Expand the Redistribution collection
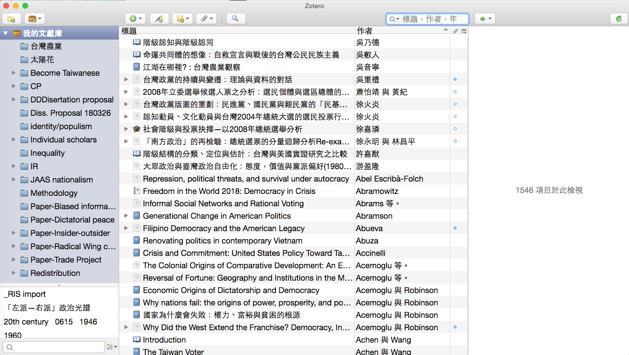 tap(13, 273)
